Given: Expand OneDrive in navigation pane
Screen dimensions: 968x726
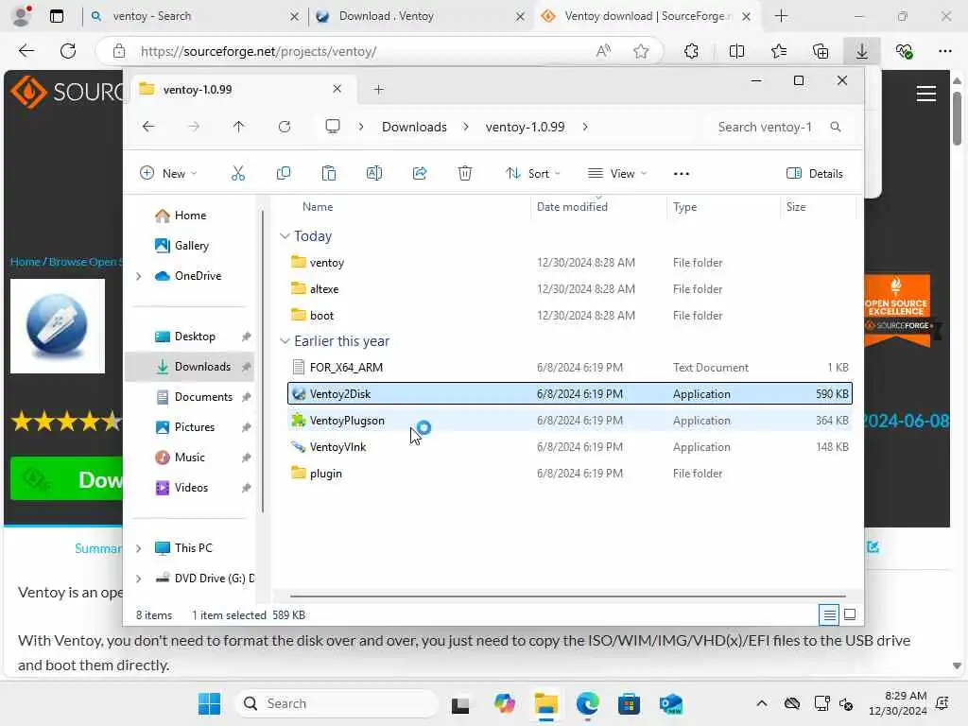Looking at the screenshot, I should tap(139, 276).
